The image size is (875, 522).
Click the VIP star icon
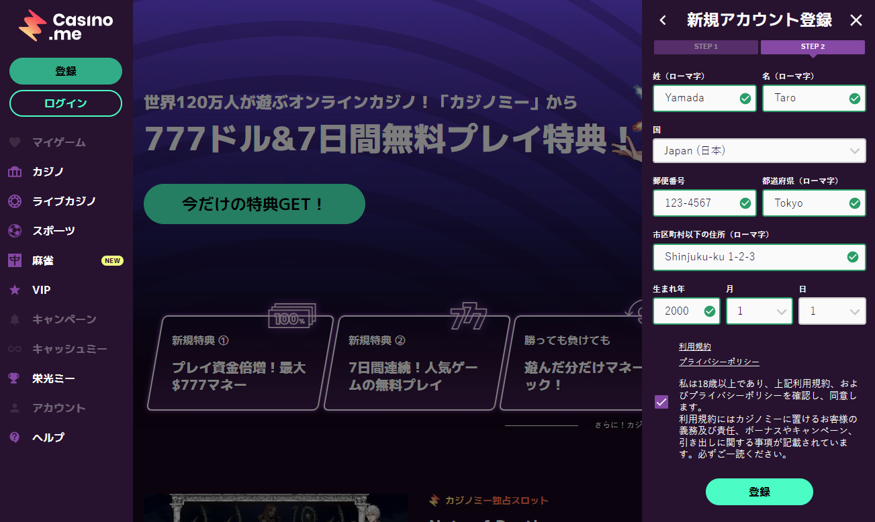[x=14, y=290]
